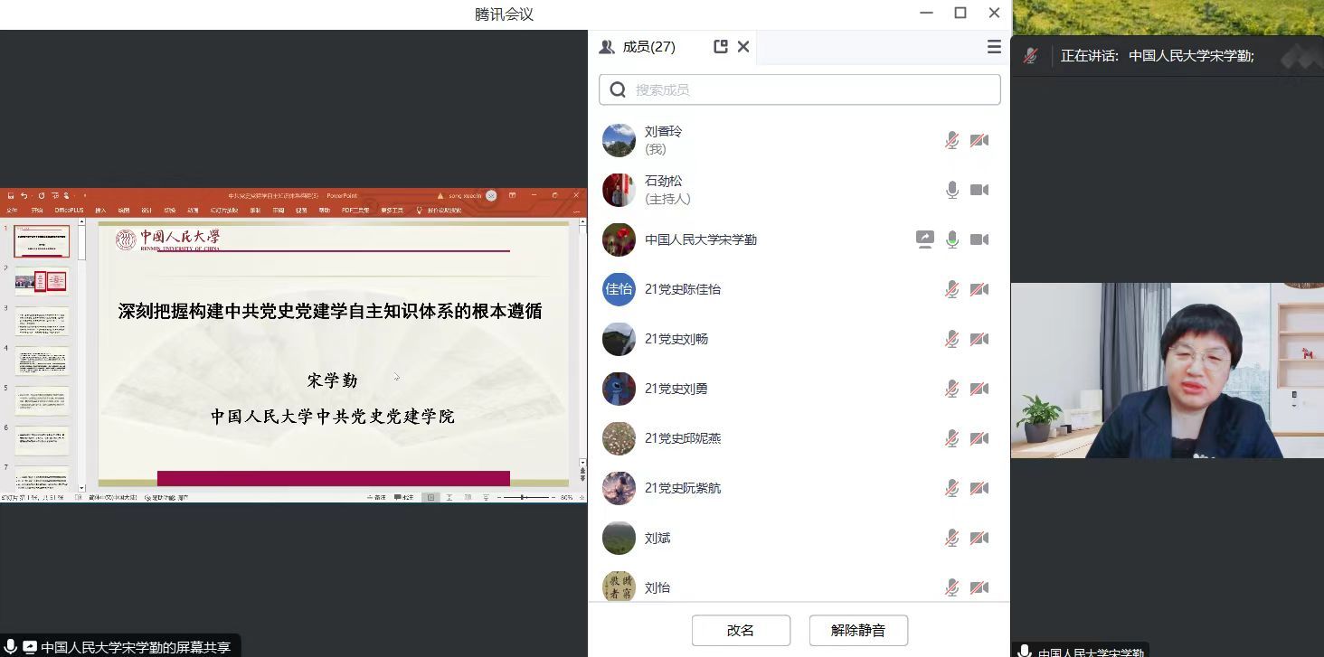Close the members panel

point(743,46)
